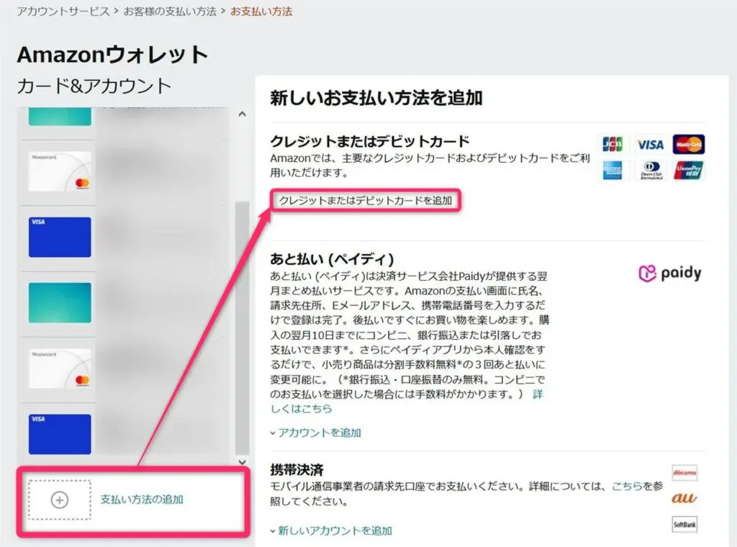This screenshot has width=737, height=547.
Task: Click お支払い方法 breadcrumb
Action: [x=261, y=12]
